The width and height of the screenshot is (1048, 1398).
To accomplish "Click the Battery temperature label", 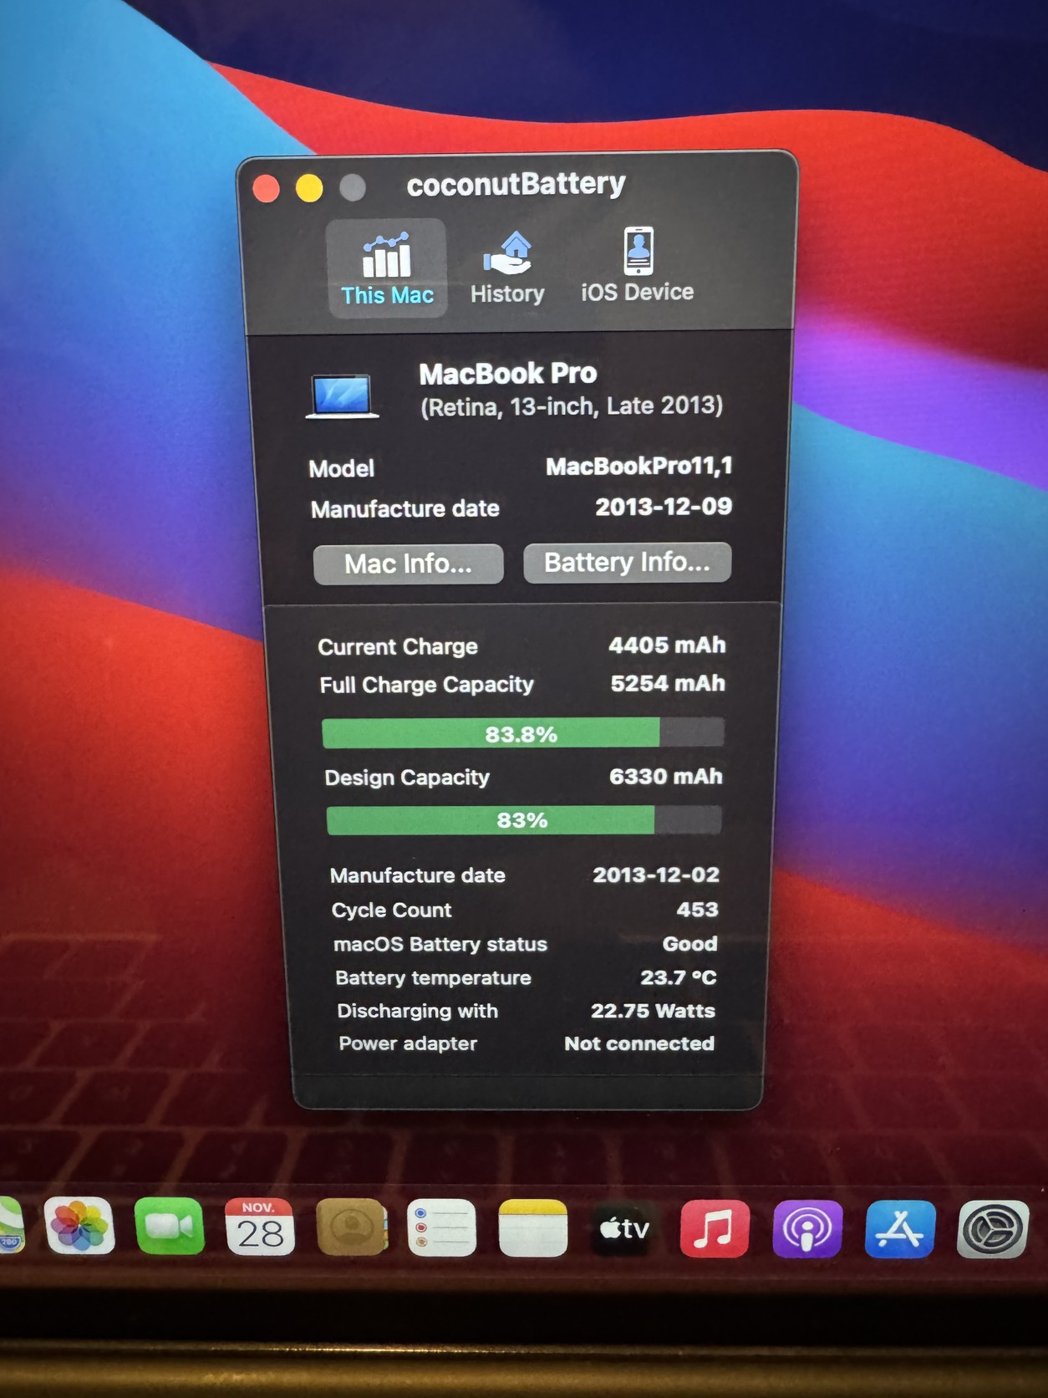I will click(x=433, y=978).
